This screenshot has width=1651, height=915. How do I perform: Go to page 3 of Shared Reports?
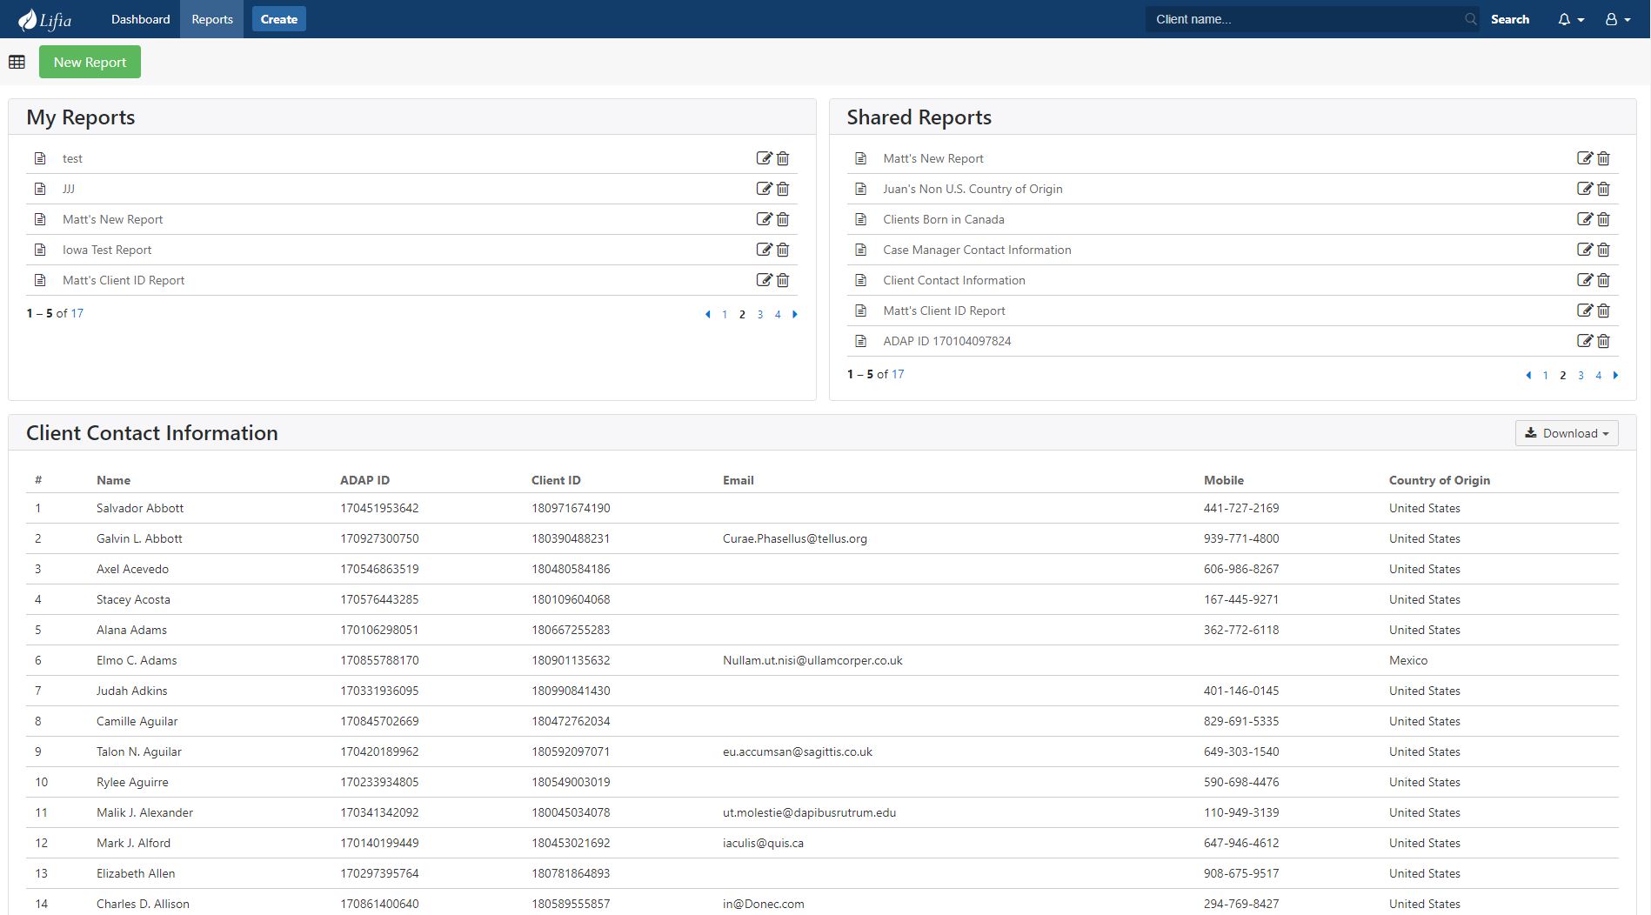click(1581, 375)
